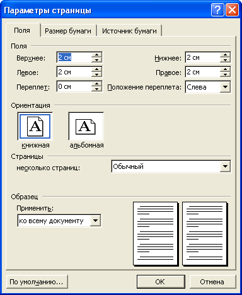
Task: Click the альбомная label text
Action: 86,146
